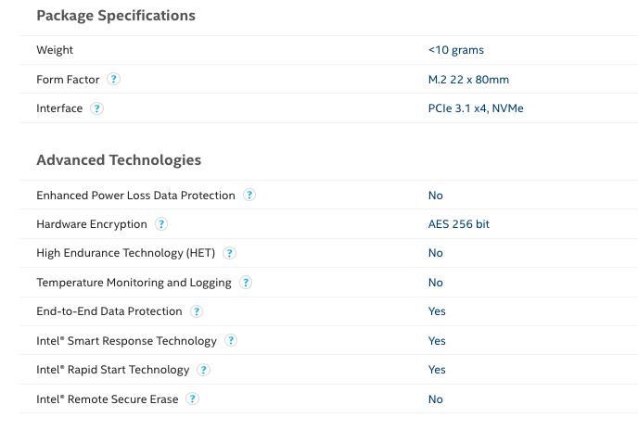Image resolution: width=638 pixels, height=430 pixels.
Task: Show Intel Remote Secure Erase help
Action: coord(192,398)
